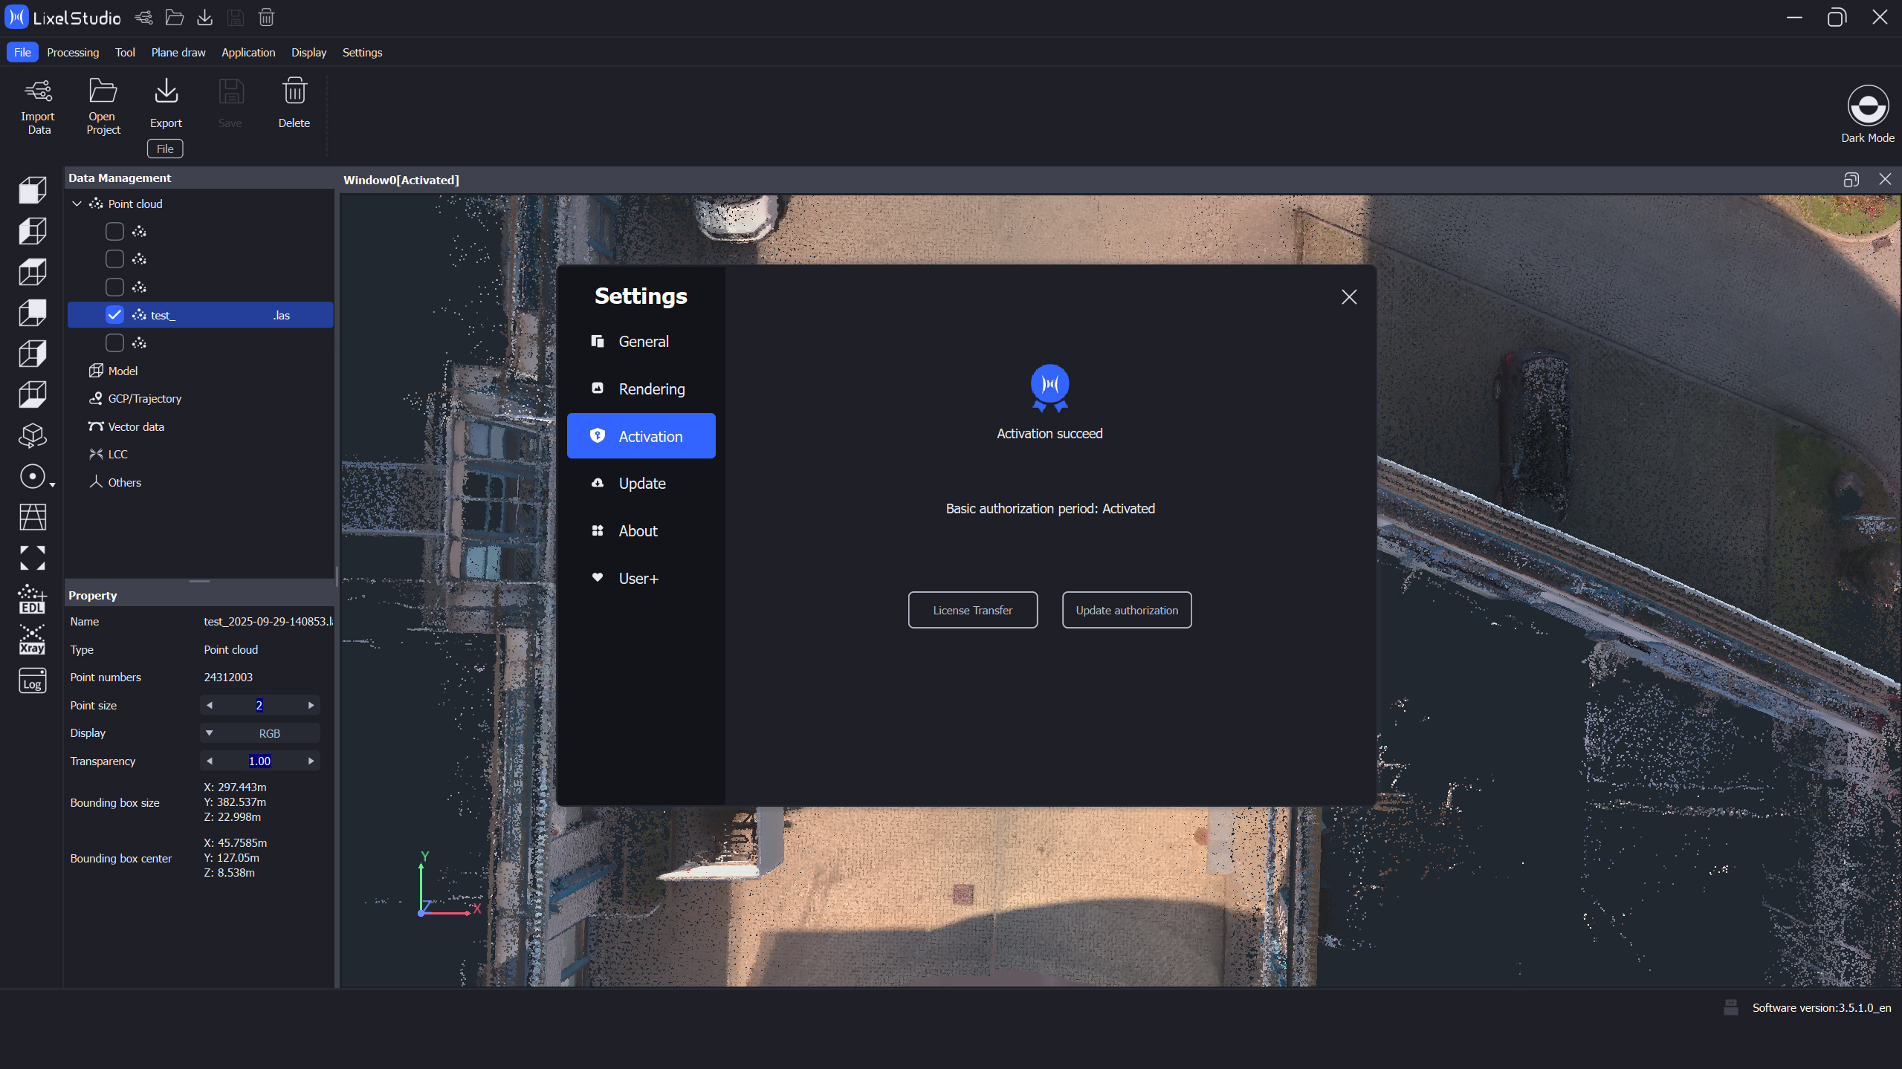
Task: Toggle the EDL rendering icon in sidebar
Action: point(32,599)
